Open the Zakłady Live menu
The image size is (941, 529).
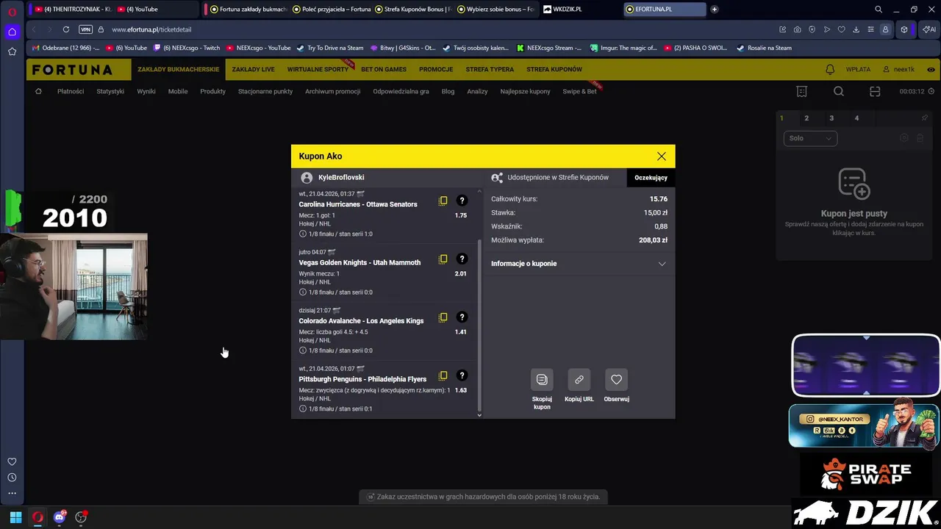click(x=253, y=69)
